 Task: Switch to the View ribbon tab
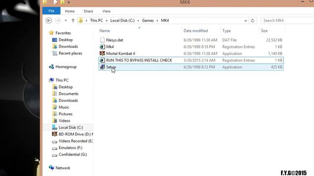(106, 11)
